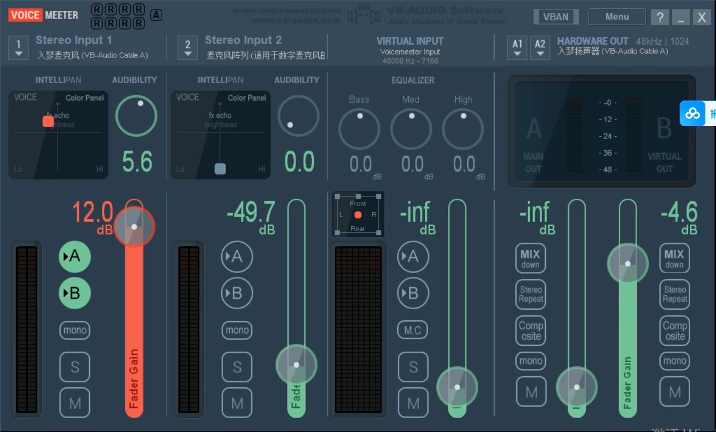The height and width of the screenshot is (432, 716).
Task: Solo Stereo Input 1 with the S icon
Action: [x=74, y=367]
